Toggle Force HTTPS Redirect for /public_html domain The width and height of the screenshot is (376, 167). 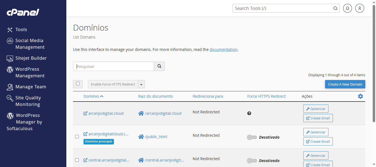click(x=252, y=137)
